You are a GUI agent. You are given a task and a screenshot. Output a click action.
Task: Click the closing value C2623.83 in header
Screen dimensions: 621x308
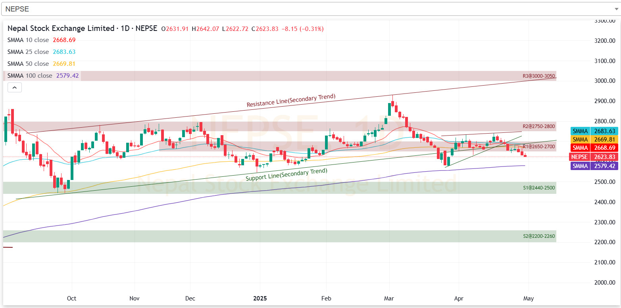265,29
